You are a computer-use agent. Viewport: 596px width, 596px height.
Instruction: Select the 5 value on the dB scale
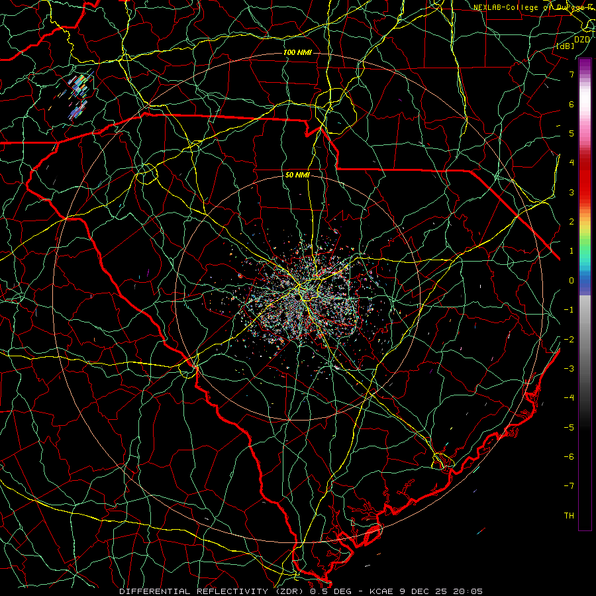pyautogui.click(x=571, y=133)
